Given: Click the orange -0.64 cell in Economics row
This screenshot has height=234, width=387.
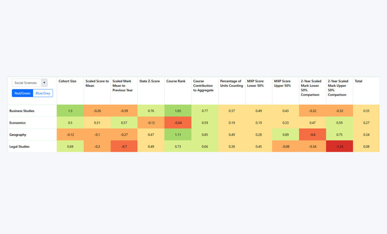Looking at the screenshot, I should pos(178,123).
